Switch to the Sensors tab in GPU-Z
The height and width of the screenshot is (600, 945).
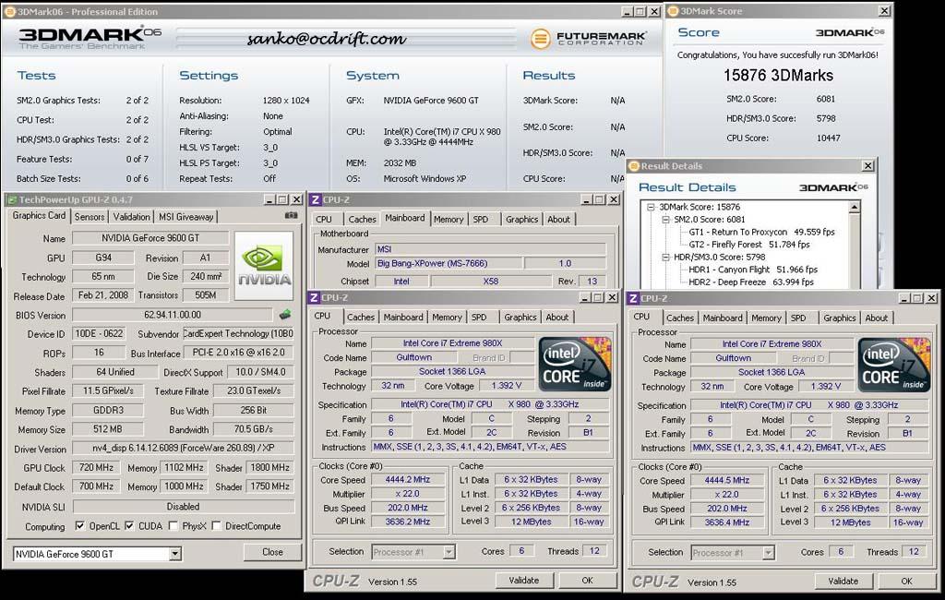coord(90,217)
